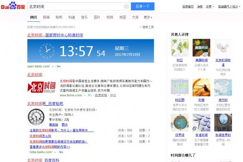Click 协调世界时 clock tower thumbnail
This screenshot has width=243, height=162.
(x=223, y=122)
